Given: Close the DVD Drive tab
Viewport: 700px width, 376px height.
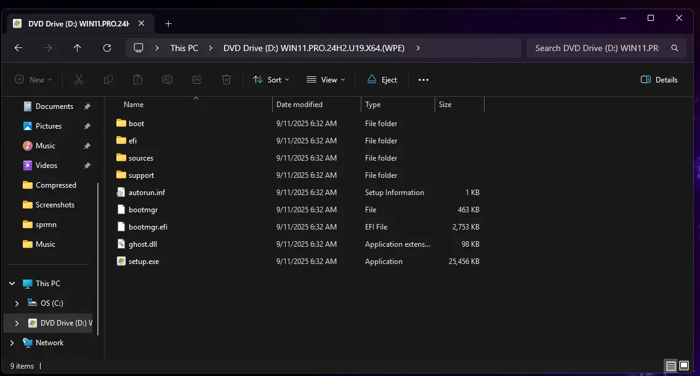Looking at the screenshot, I should 141,23.
